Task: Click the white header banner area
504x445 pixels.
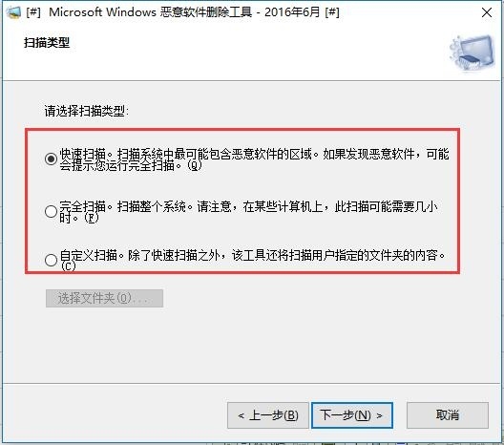Action: pyautogui.click(x=252, y=53)
